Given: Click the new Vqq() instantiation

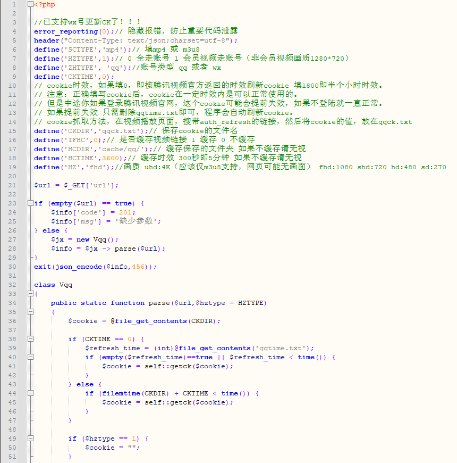Looking at the screenshot, I should click(96, 240).
